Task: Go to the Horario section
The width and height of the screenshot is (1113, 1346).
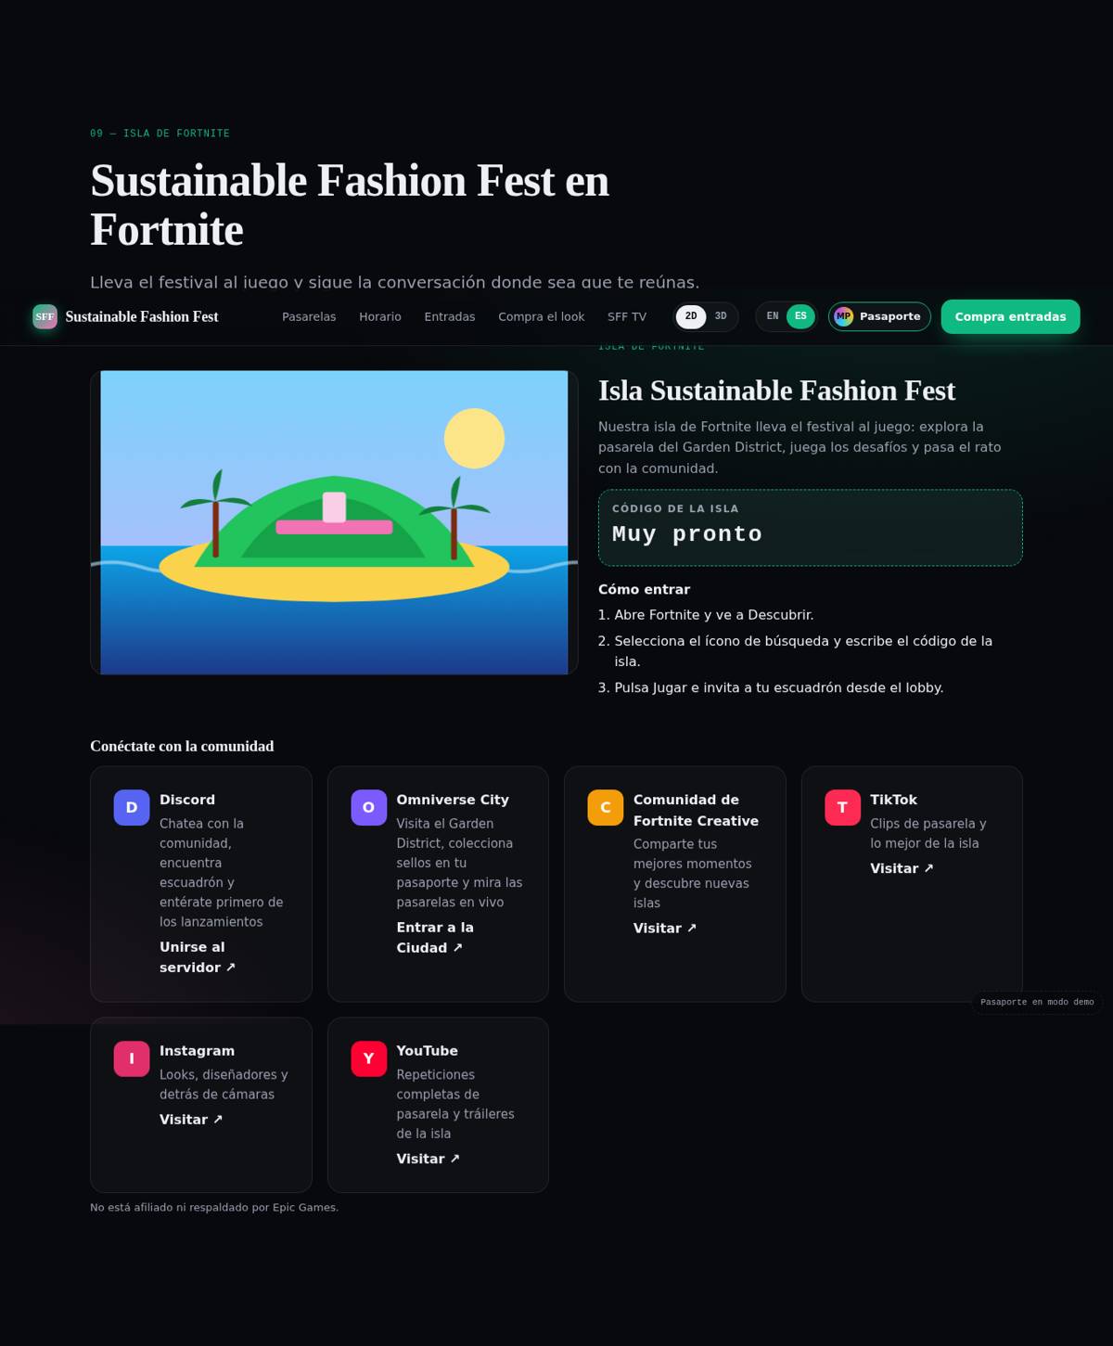Action: pos(380,317)
